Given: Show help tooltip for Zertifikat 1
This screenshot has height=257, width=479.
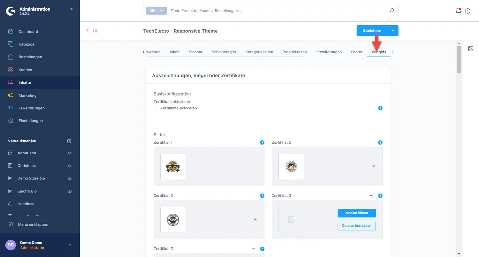Looking at the screenshot, I should 262,143.
